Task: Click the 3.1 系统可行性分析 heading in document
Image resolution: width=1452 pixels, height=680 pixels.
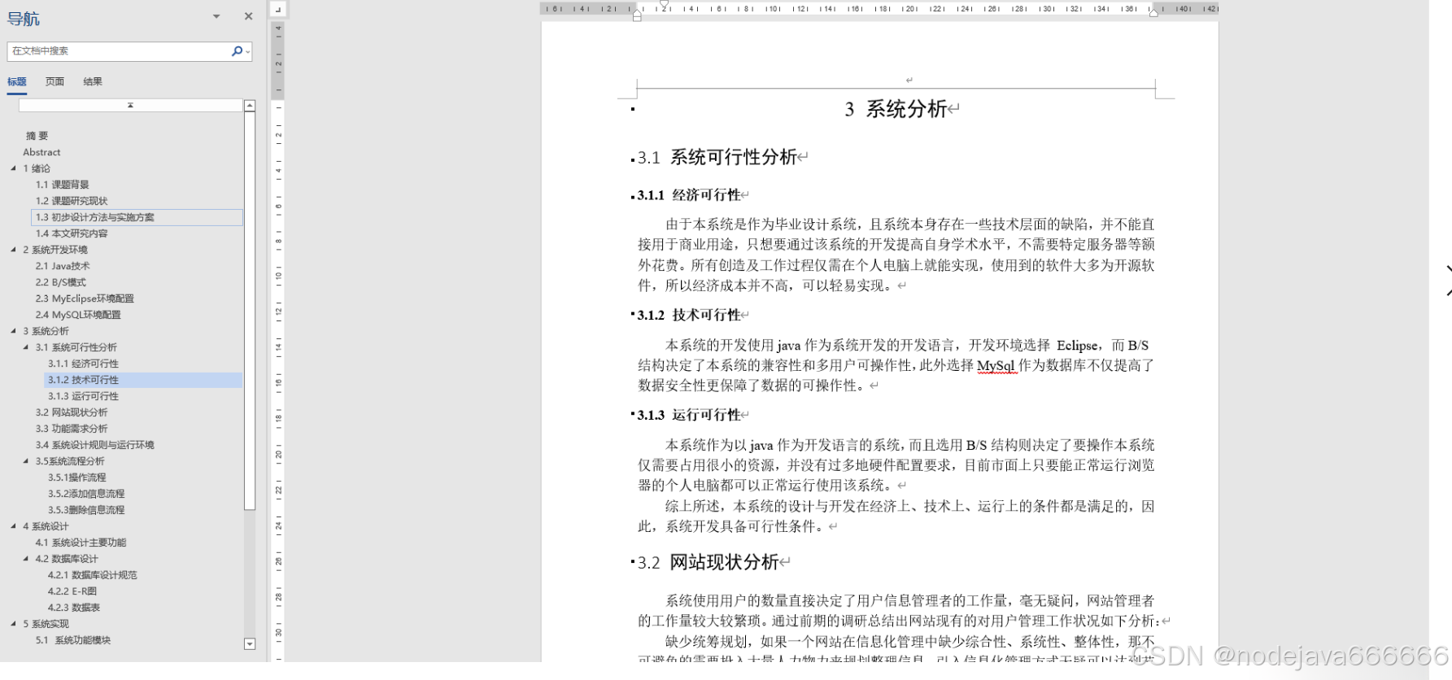Action: [717, 157]
